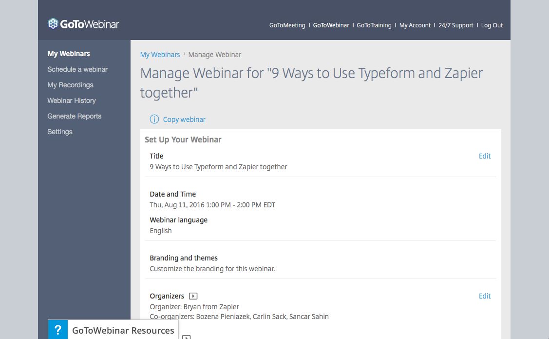Edit the webinar Title
The height and width of the screenshot is (339, 549).
coord(485,156)
